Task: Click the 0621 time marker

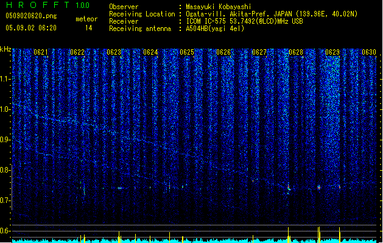Action: pyautogui.click(x=41, y=52)
